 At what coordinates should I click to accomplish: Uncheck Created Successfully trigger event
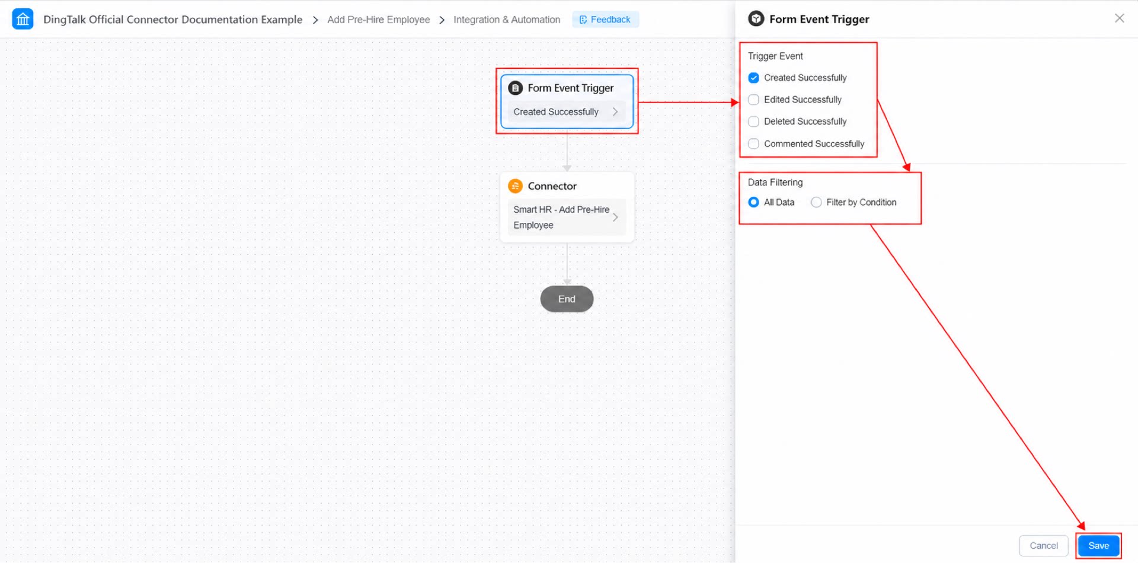tap(753, 78)
